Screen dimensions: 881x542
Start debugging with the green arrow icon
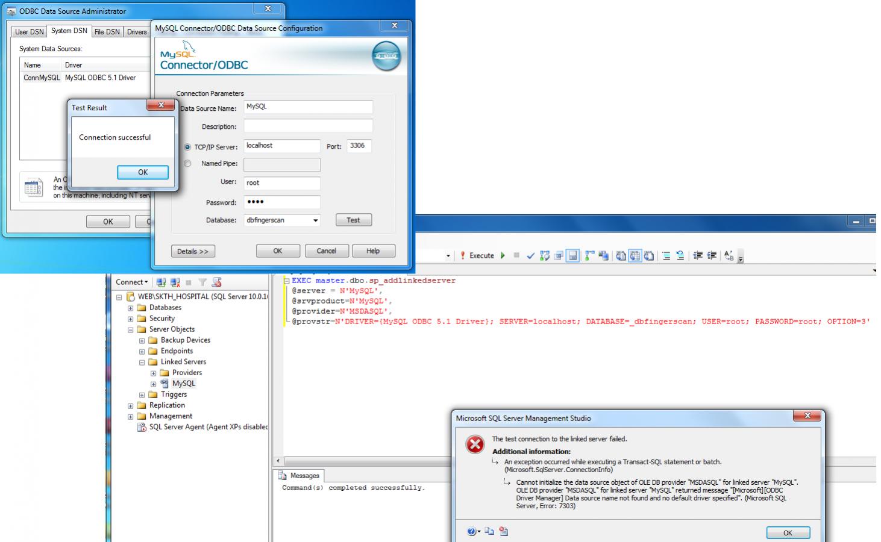(503, 255)
